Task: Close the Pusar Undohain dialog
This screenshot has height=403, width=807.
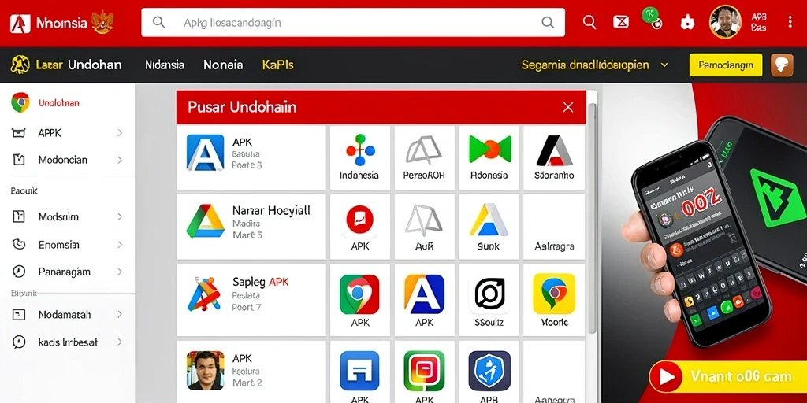Action: pyautogui.click(x=568, y=107)
